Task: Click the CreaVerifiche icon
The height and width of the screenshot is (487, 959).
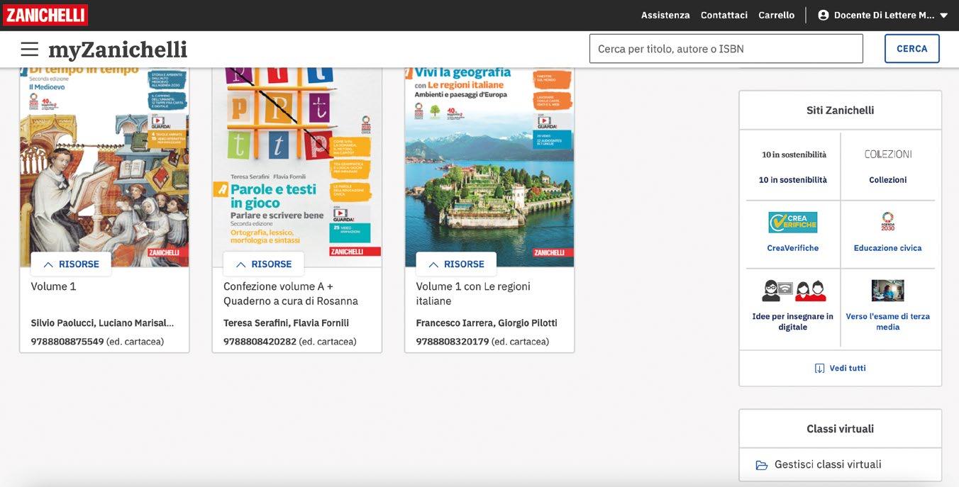Action: (x=793, y=223)
